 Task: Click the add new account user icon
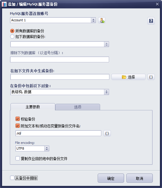tap(102, 20)
